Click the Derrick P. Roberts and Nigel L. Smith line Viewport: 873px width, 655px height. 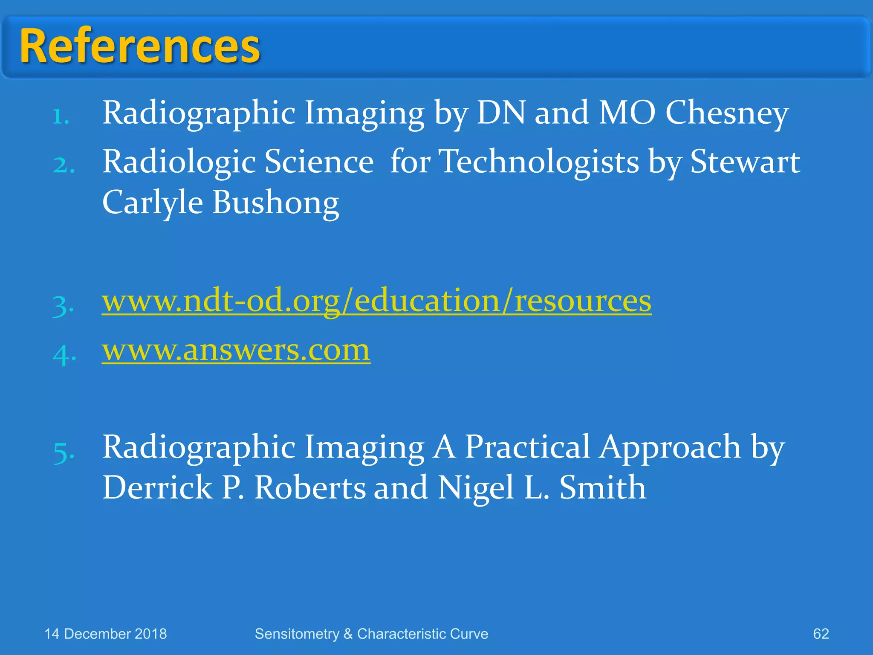coord(374,488)
